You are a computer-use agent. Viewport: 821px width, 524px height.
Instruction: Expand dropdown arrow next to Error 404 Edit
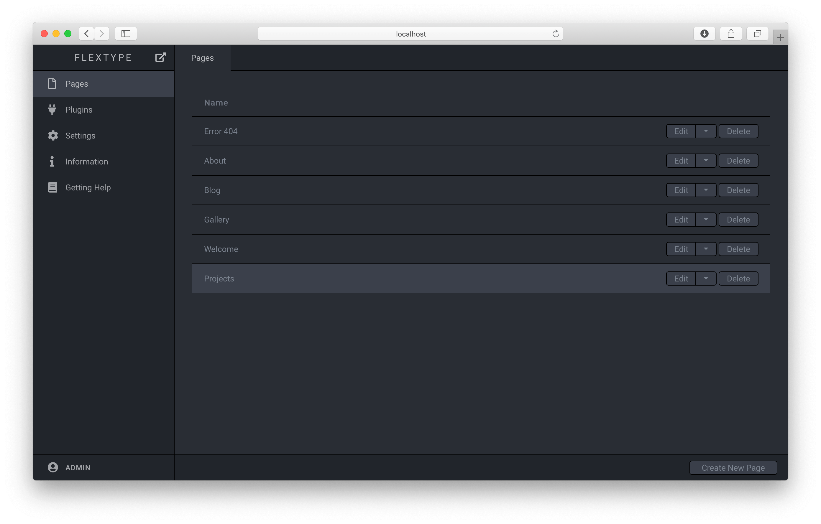(705, 131)
